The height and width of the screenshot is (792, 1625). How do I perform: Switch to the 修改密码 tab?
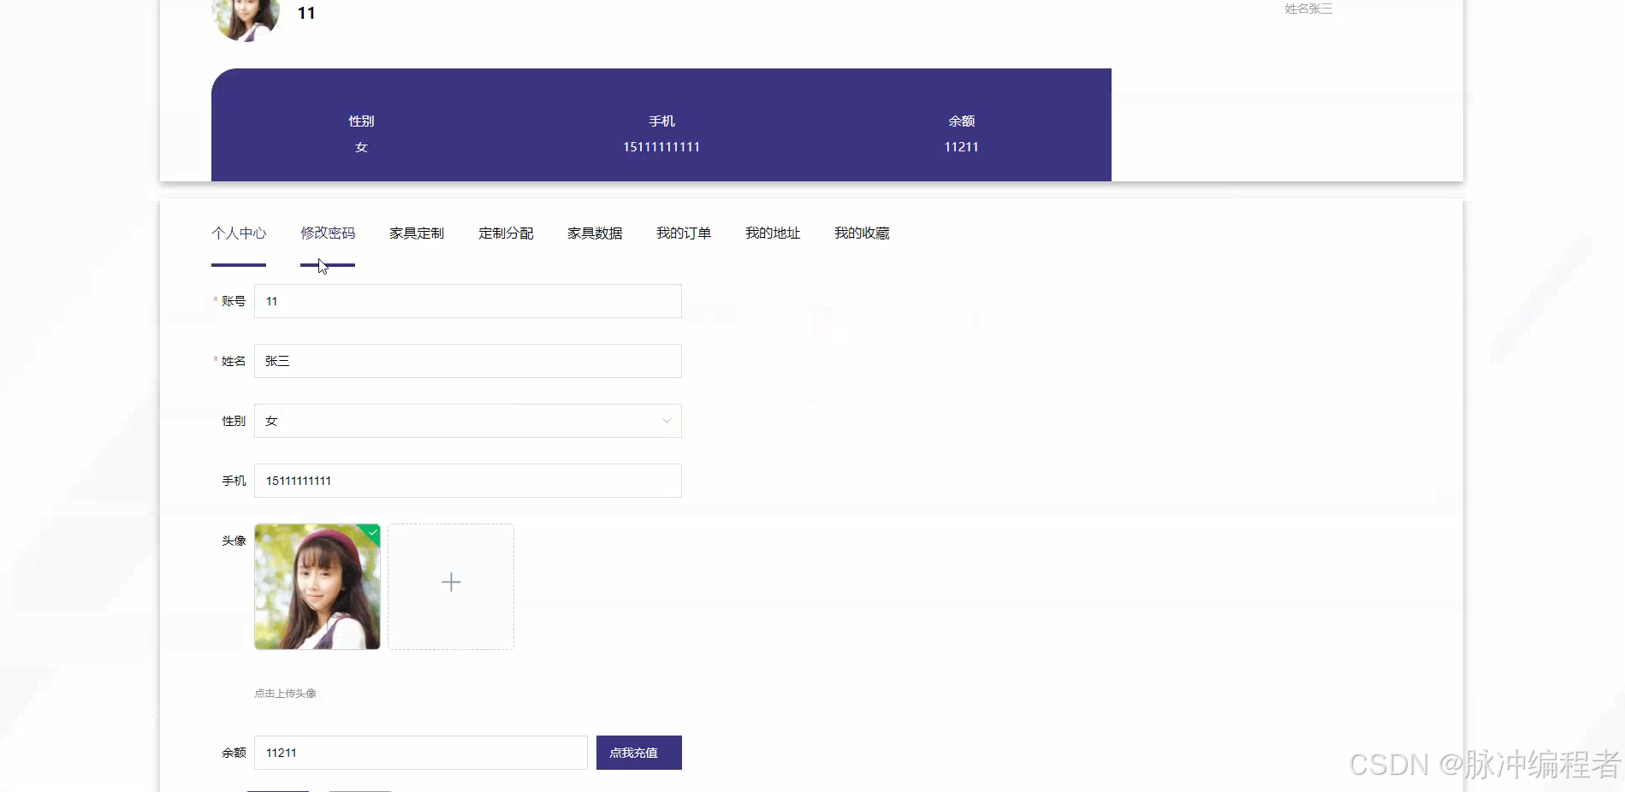click(328, 233)
